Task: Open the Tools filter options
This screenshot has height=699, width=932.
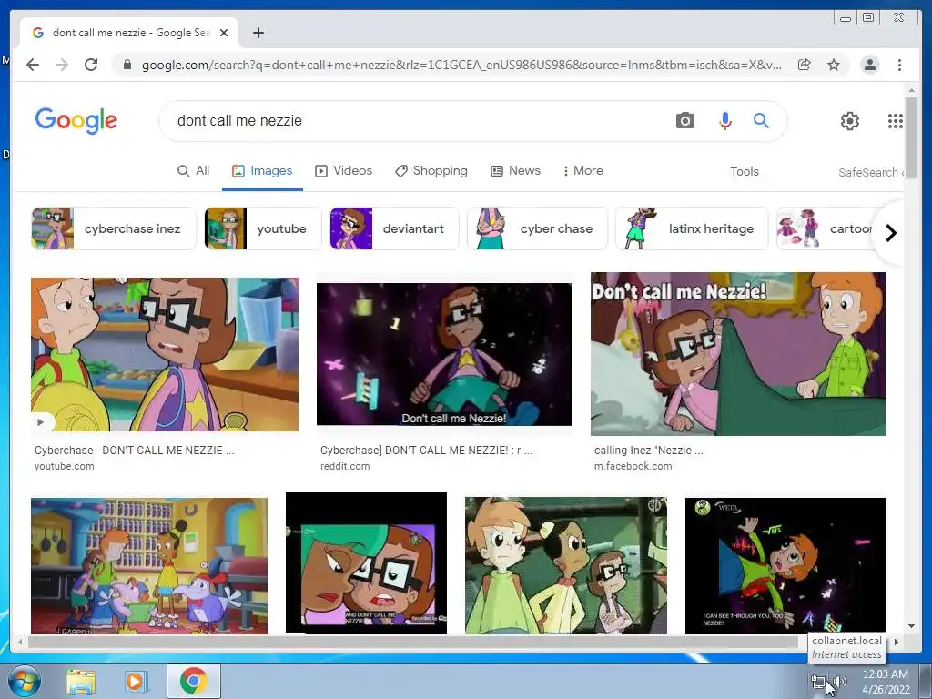Action: pos(745,172)
